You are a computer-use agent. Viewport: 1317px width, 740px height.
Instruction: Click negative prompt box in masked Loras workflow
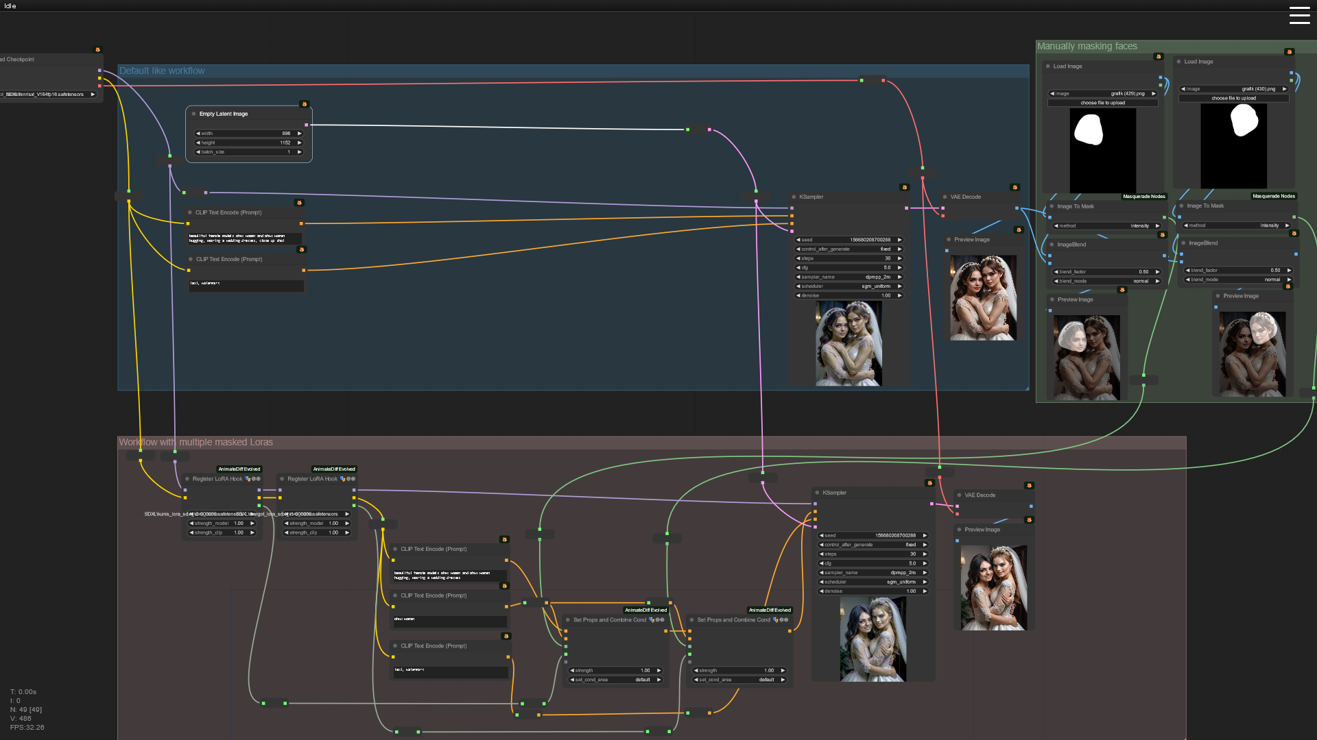pyautogui.click(x=450, y=672)
